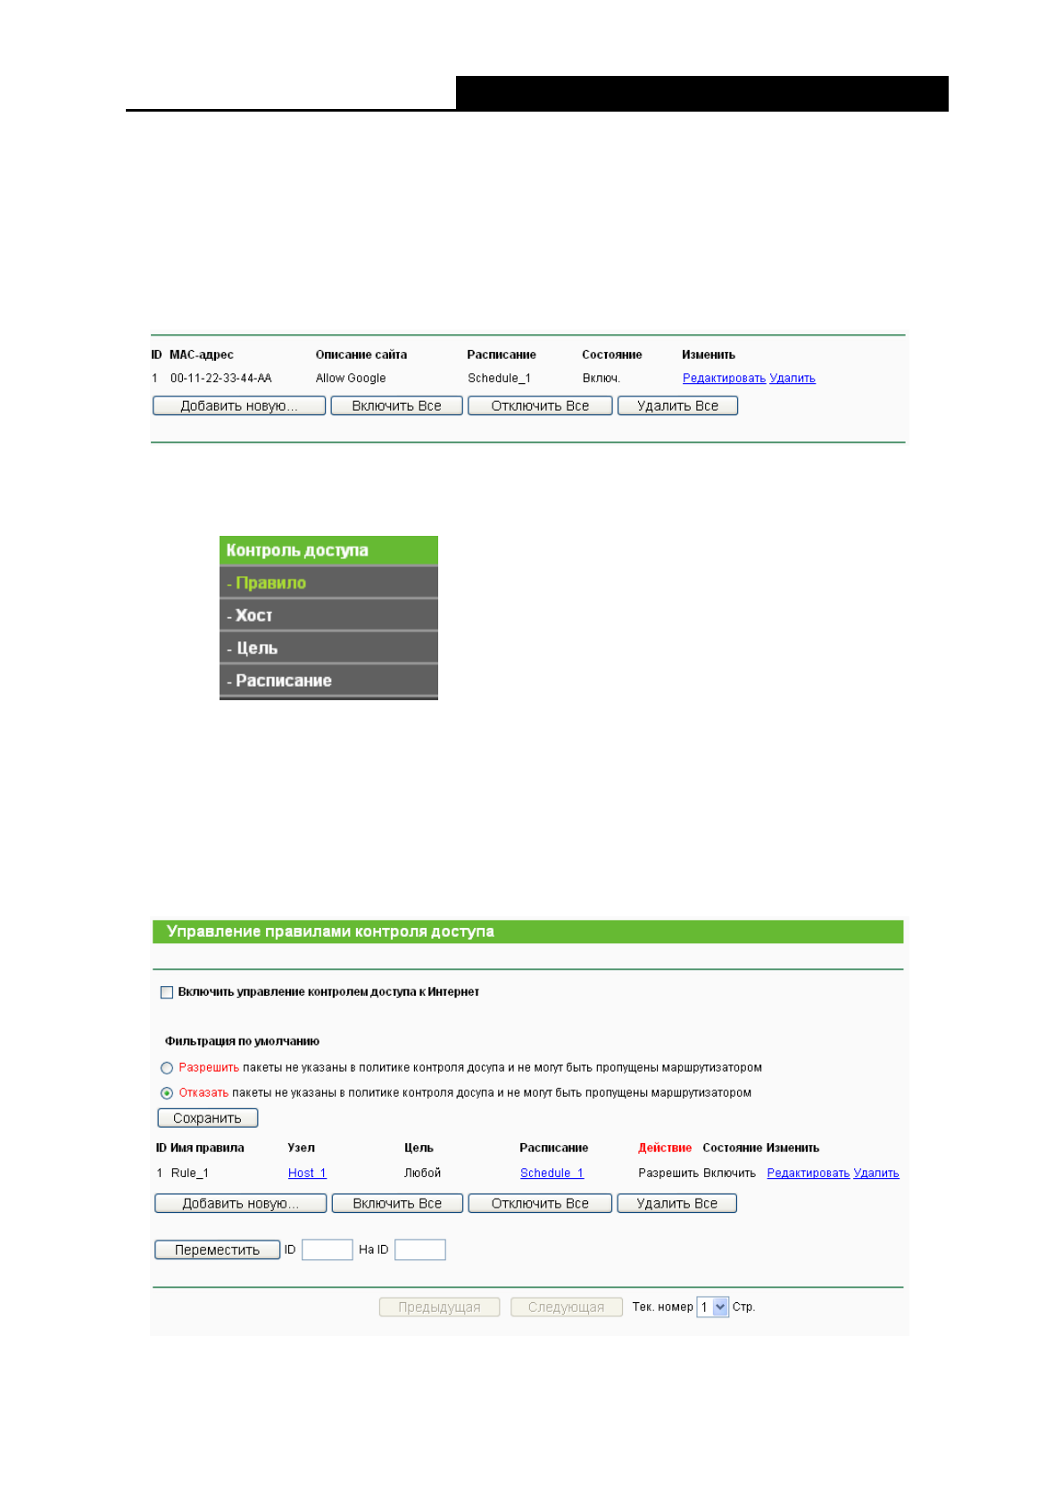This screenshot has width=1062, height=1504.
Task: Click the Сохранить button
Action: (x=207, y=1118)
